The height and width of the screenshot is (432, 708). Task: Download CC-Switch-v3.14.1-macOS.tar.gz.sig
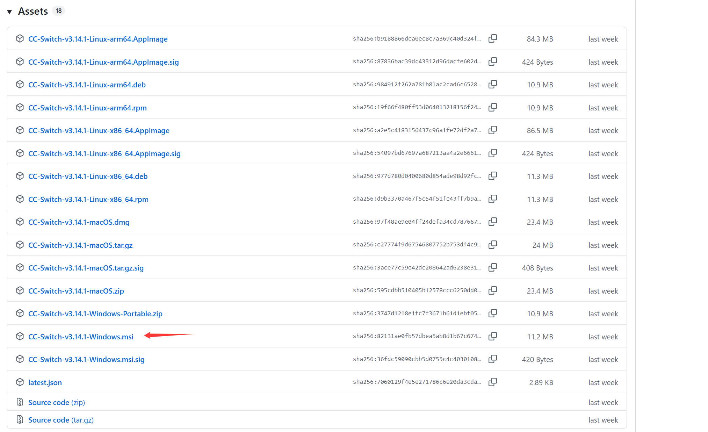tap(86, 268)
